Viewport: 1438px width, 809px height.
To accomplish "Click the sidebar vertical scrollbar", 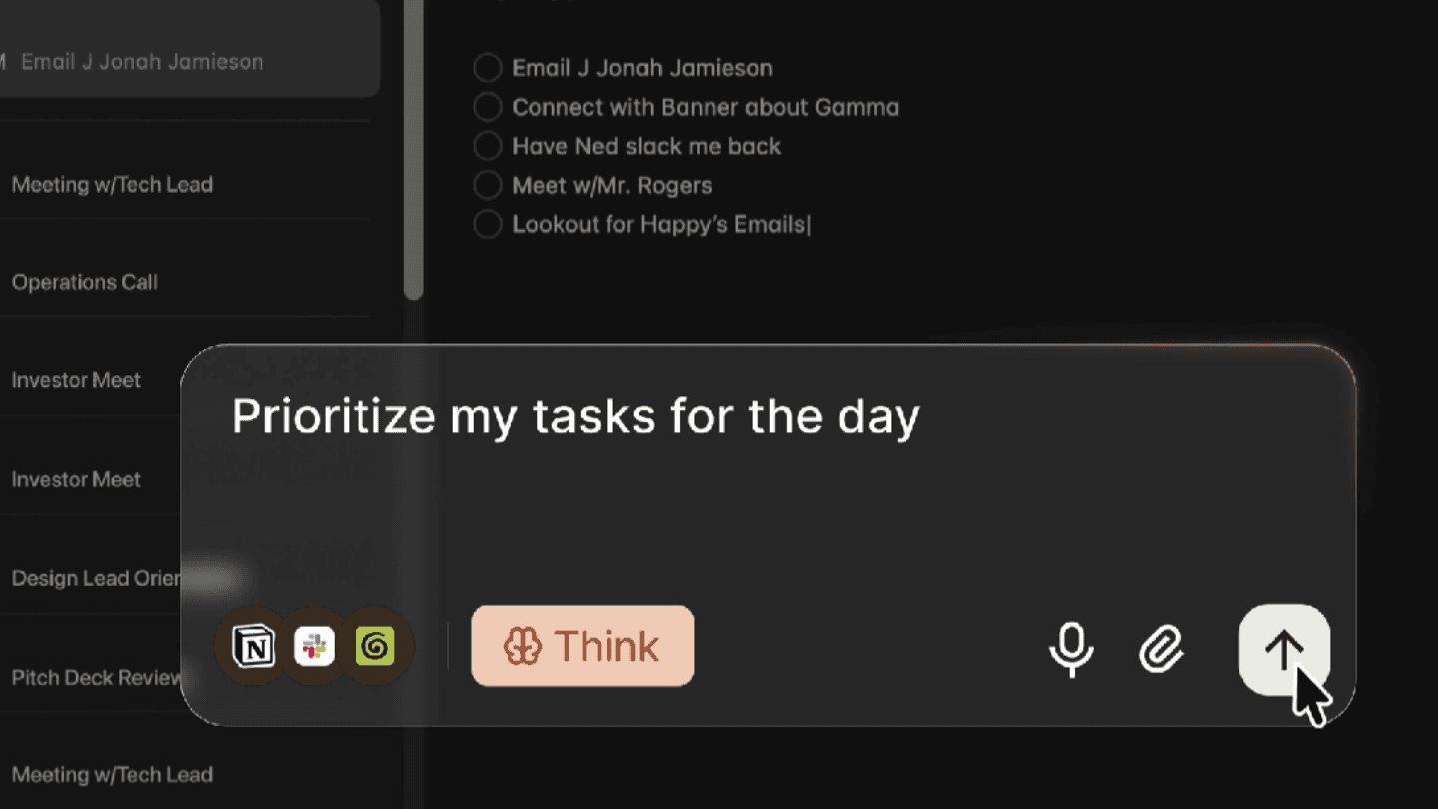I will coord(414,150).
